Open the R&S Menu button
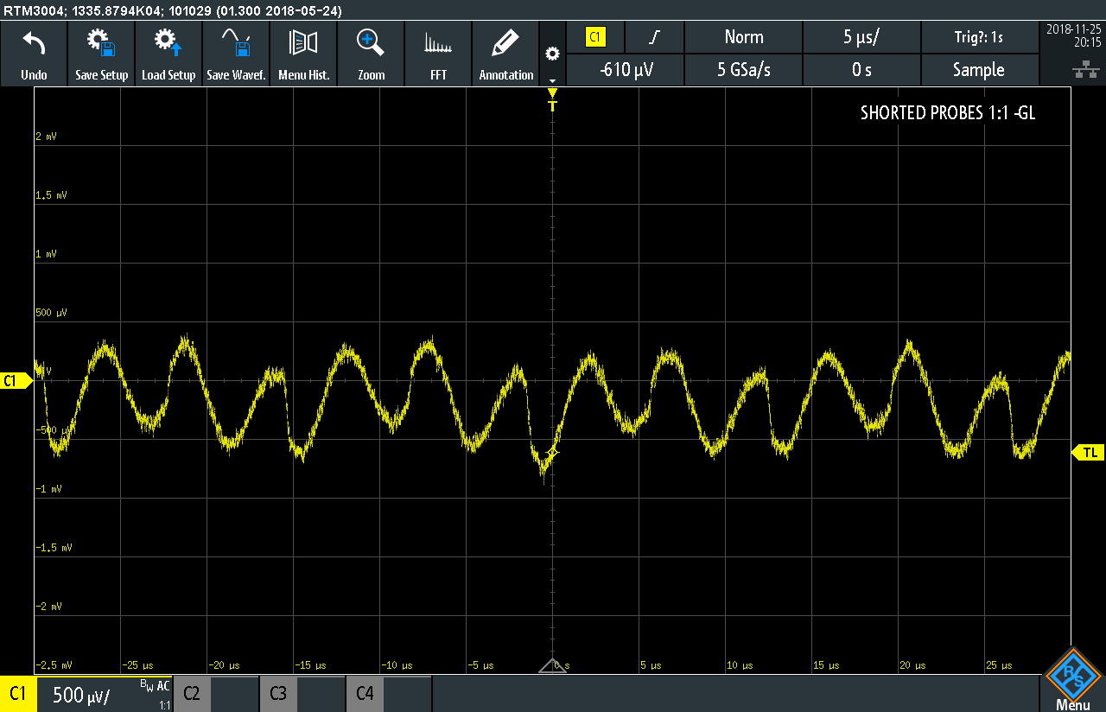 pyautogui.click(x=1072, y=680)
